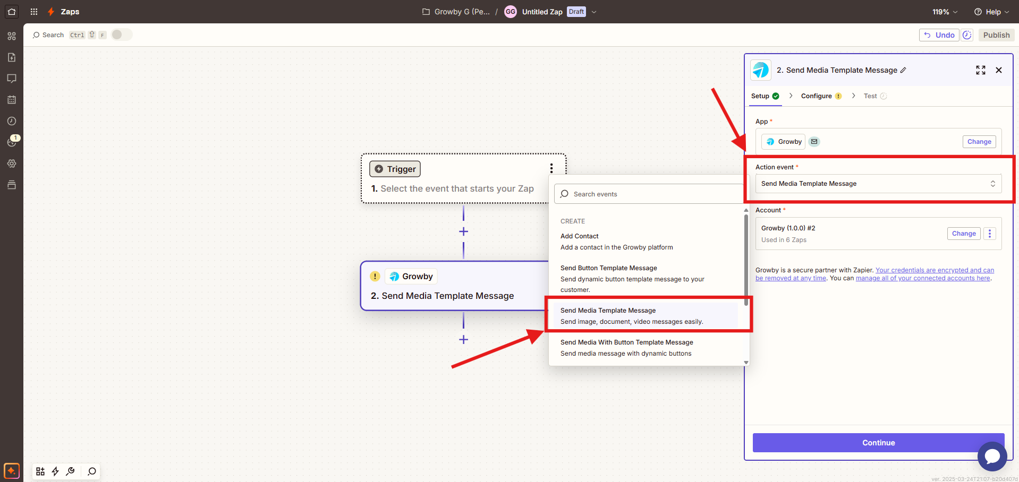1019x482 pixels.
Task: Open the stacked layers icon in sidebar
Action: coord(12,185)
